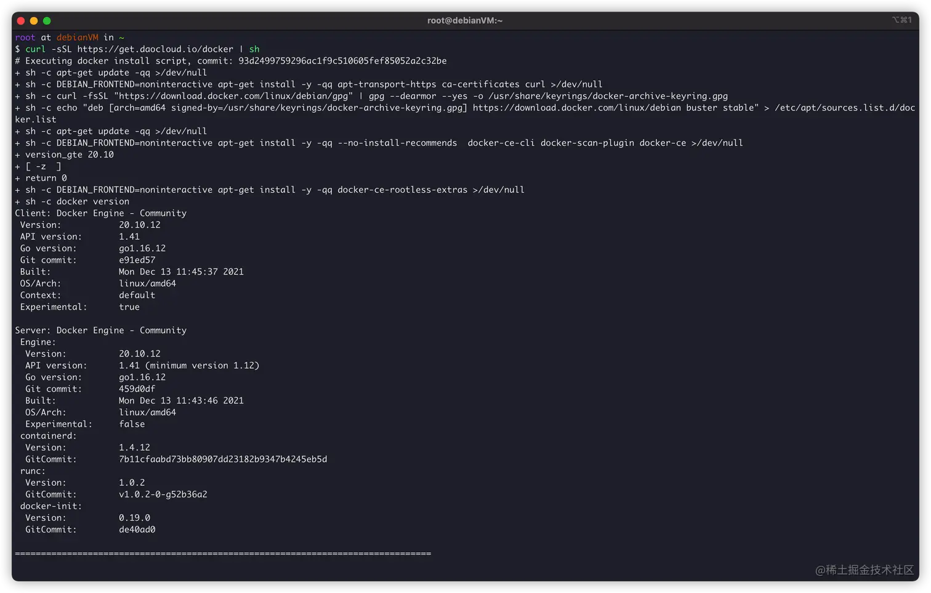Image resolution: width=931 pixels, height=593 pixels.
Task: Click the curl command in the prompt
Action: click(x=36, y=49)
